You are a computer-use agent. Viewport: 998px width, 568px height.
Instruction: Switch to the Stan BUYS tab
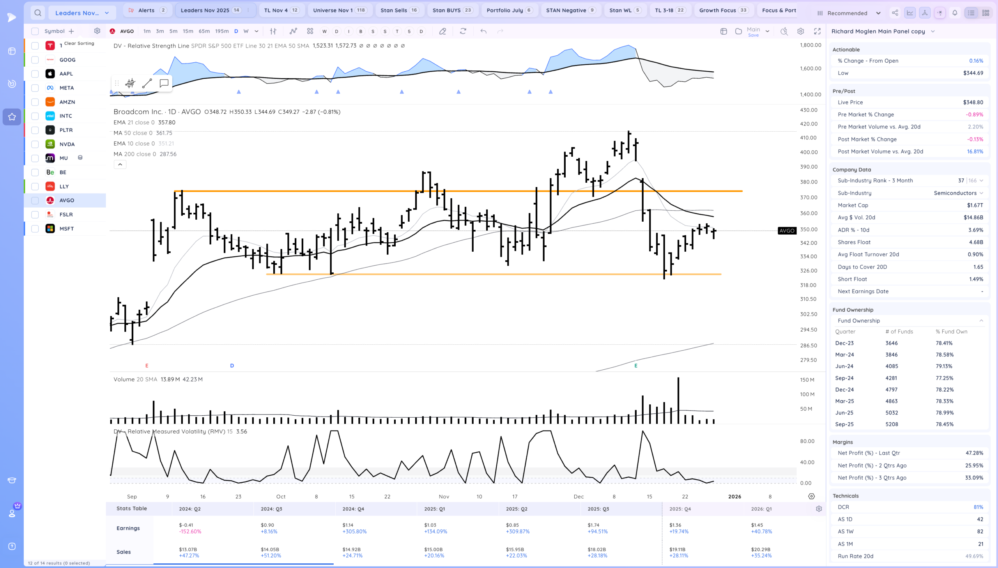pos(452,10)
